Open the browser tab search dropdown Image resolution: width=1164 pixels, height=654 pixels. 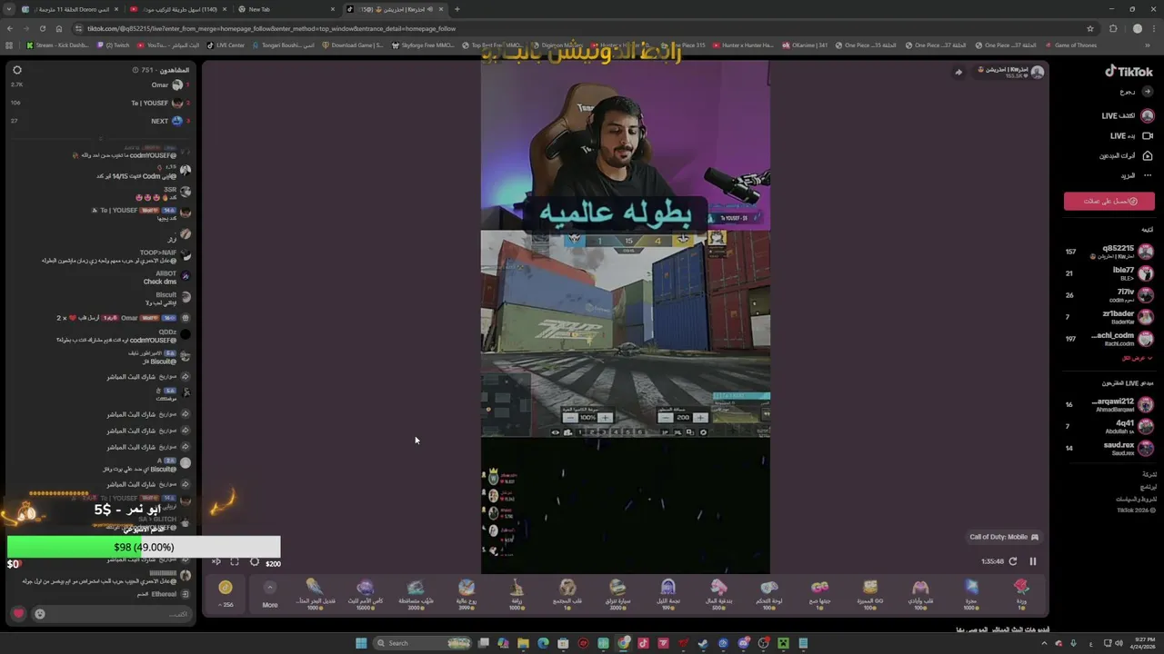(9, 9)
